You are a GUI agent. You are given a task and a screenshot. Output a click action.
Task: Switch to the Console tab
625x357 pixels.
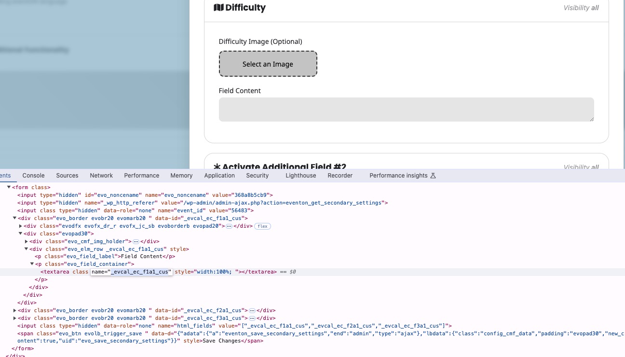[x=33, y=176]
